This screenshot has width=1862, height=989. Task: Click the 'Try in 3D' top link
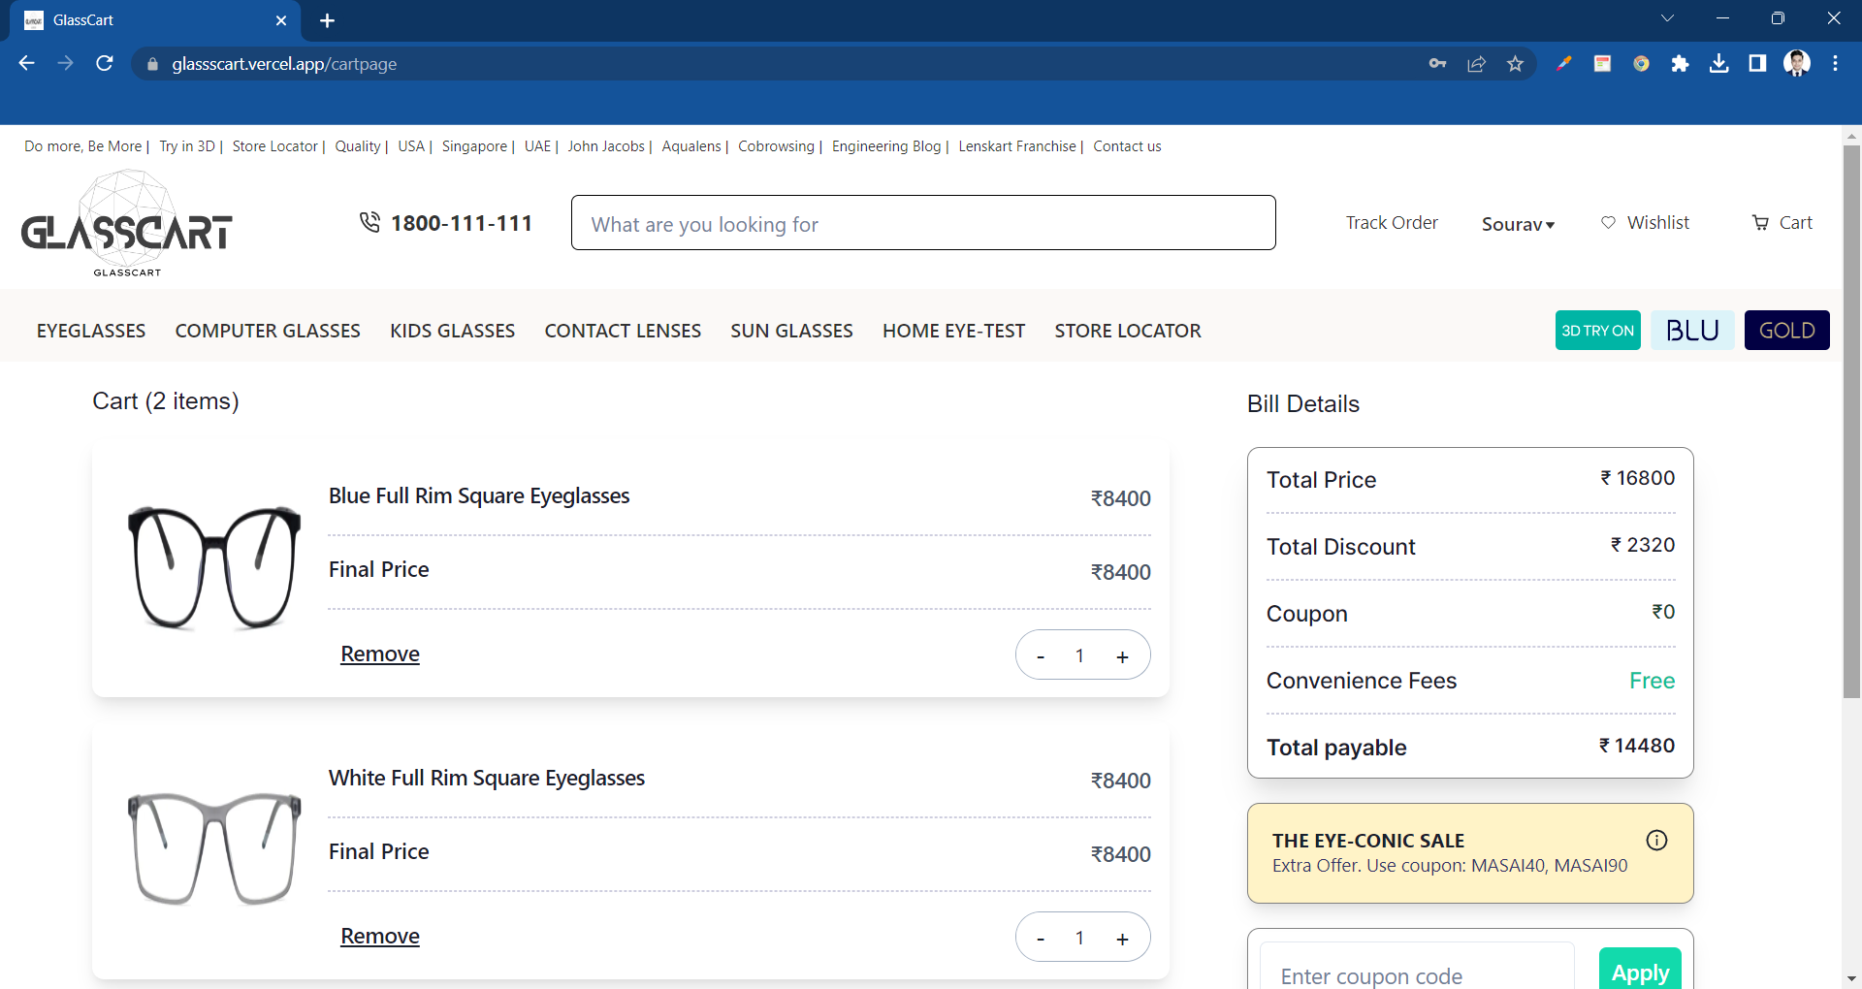coord(187,146)
